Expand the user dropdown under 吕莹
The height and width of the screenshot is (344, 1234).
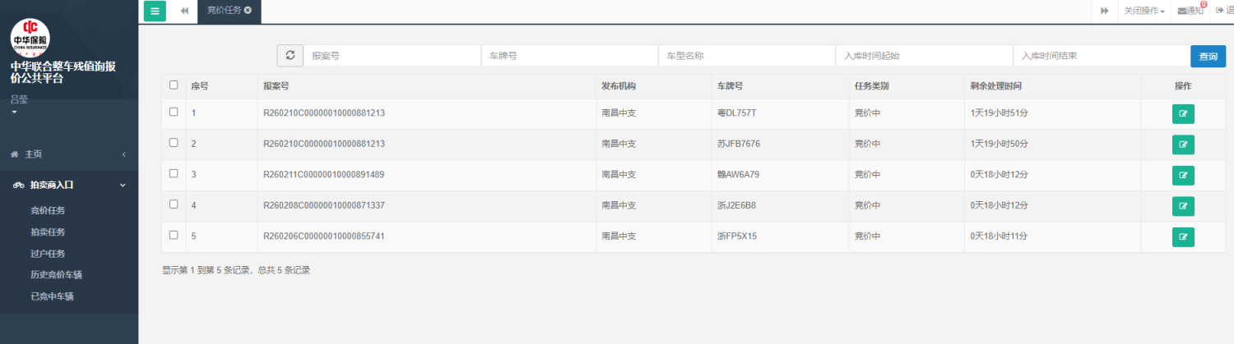[14, 112]
